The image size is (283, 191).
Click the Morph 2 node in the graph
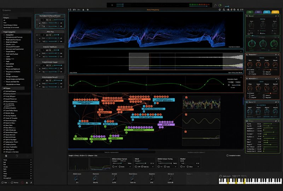pos(166,125)
